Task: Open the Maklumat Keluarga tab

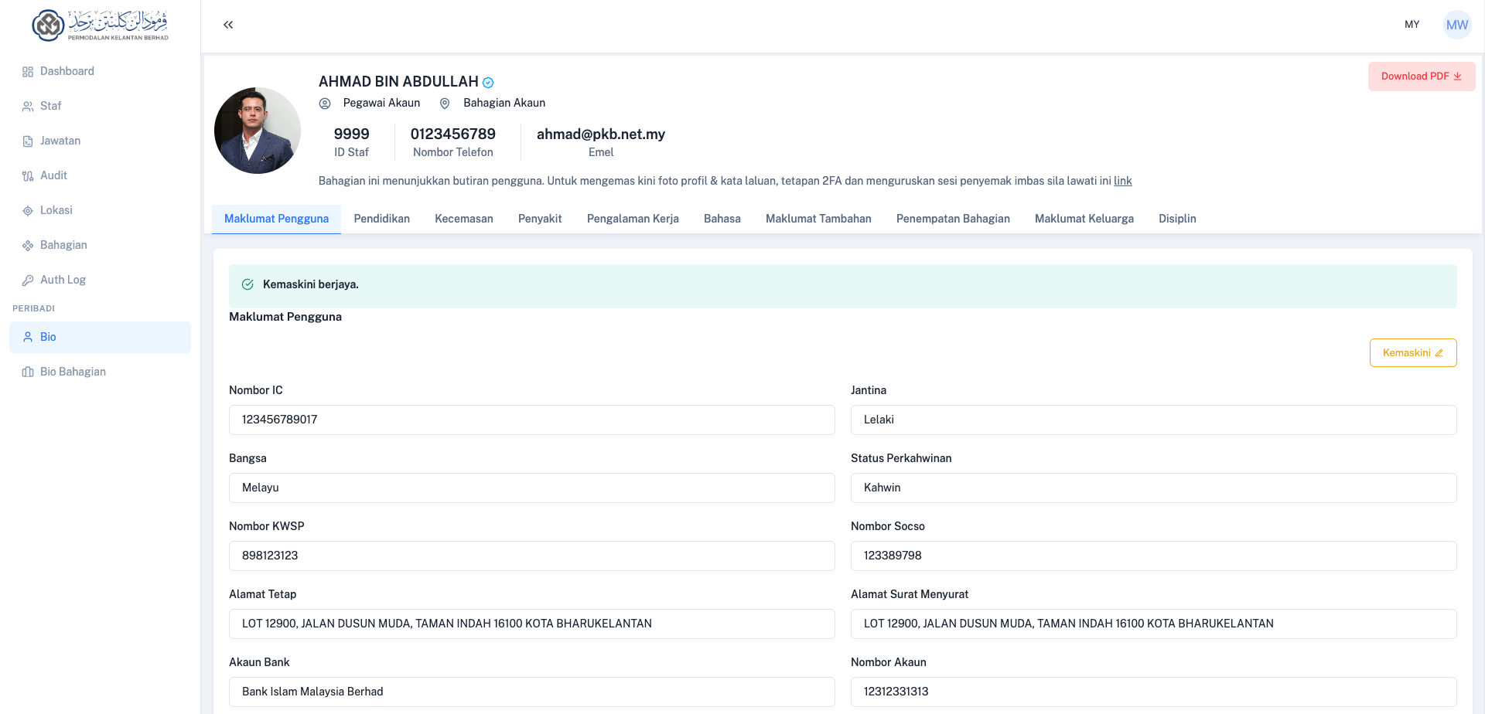Action: coord(1084,219)
